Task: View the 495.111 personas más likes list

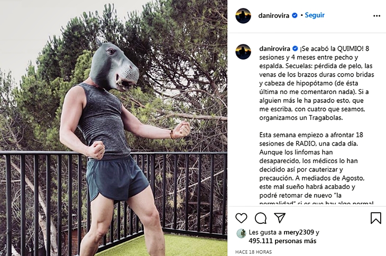Action: click(x=282, y=241)
